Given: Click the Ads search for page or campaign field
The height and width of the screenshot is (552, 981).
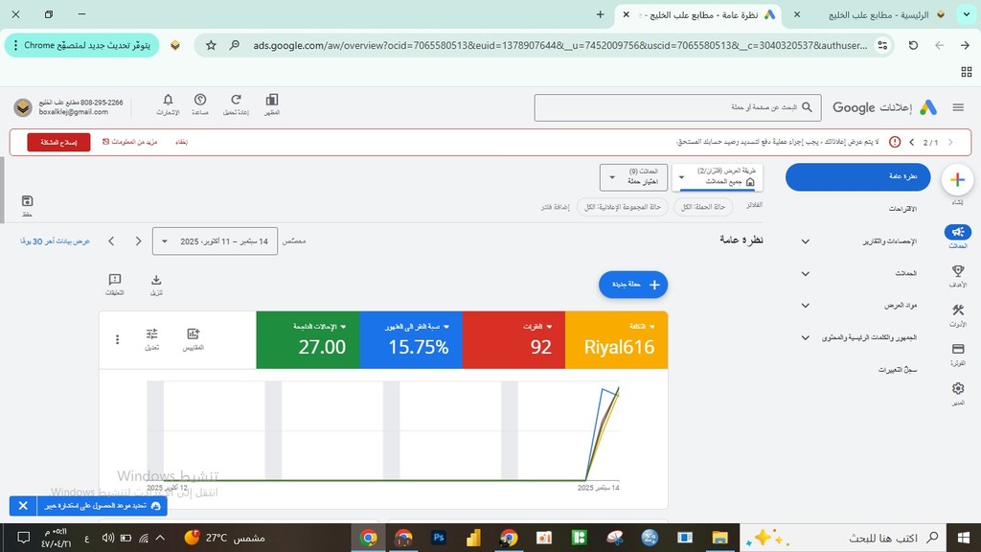Looking at the screenshot, I should click(677, 107).
